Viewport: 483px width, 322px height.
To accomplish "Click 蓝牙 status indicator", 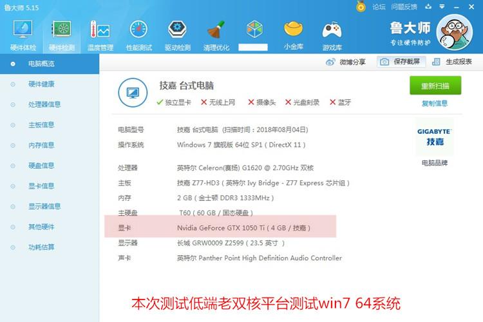I will point(341,102).
